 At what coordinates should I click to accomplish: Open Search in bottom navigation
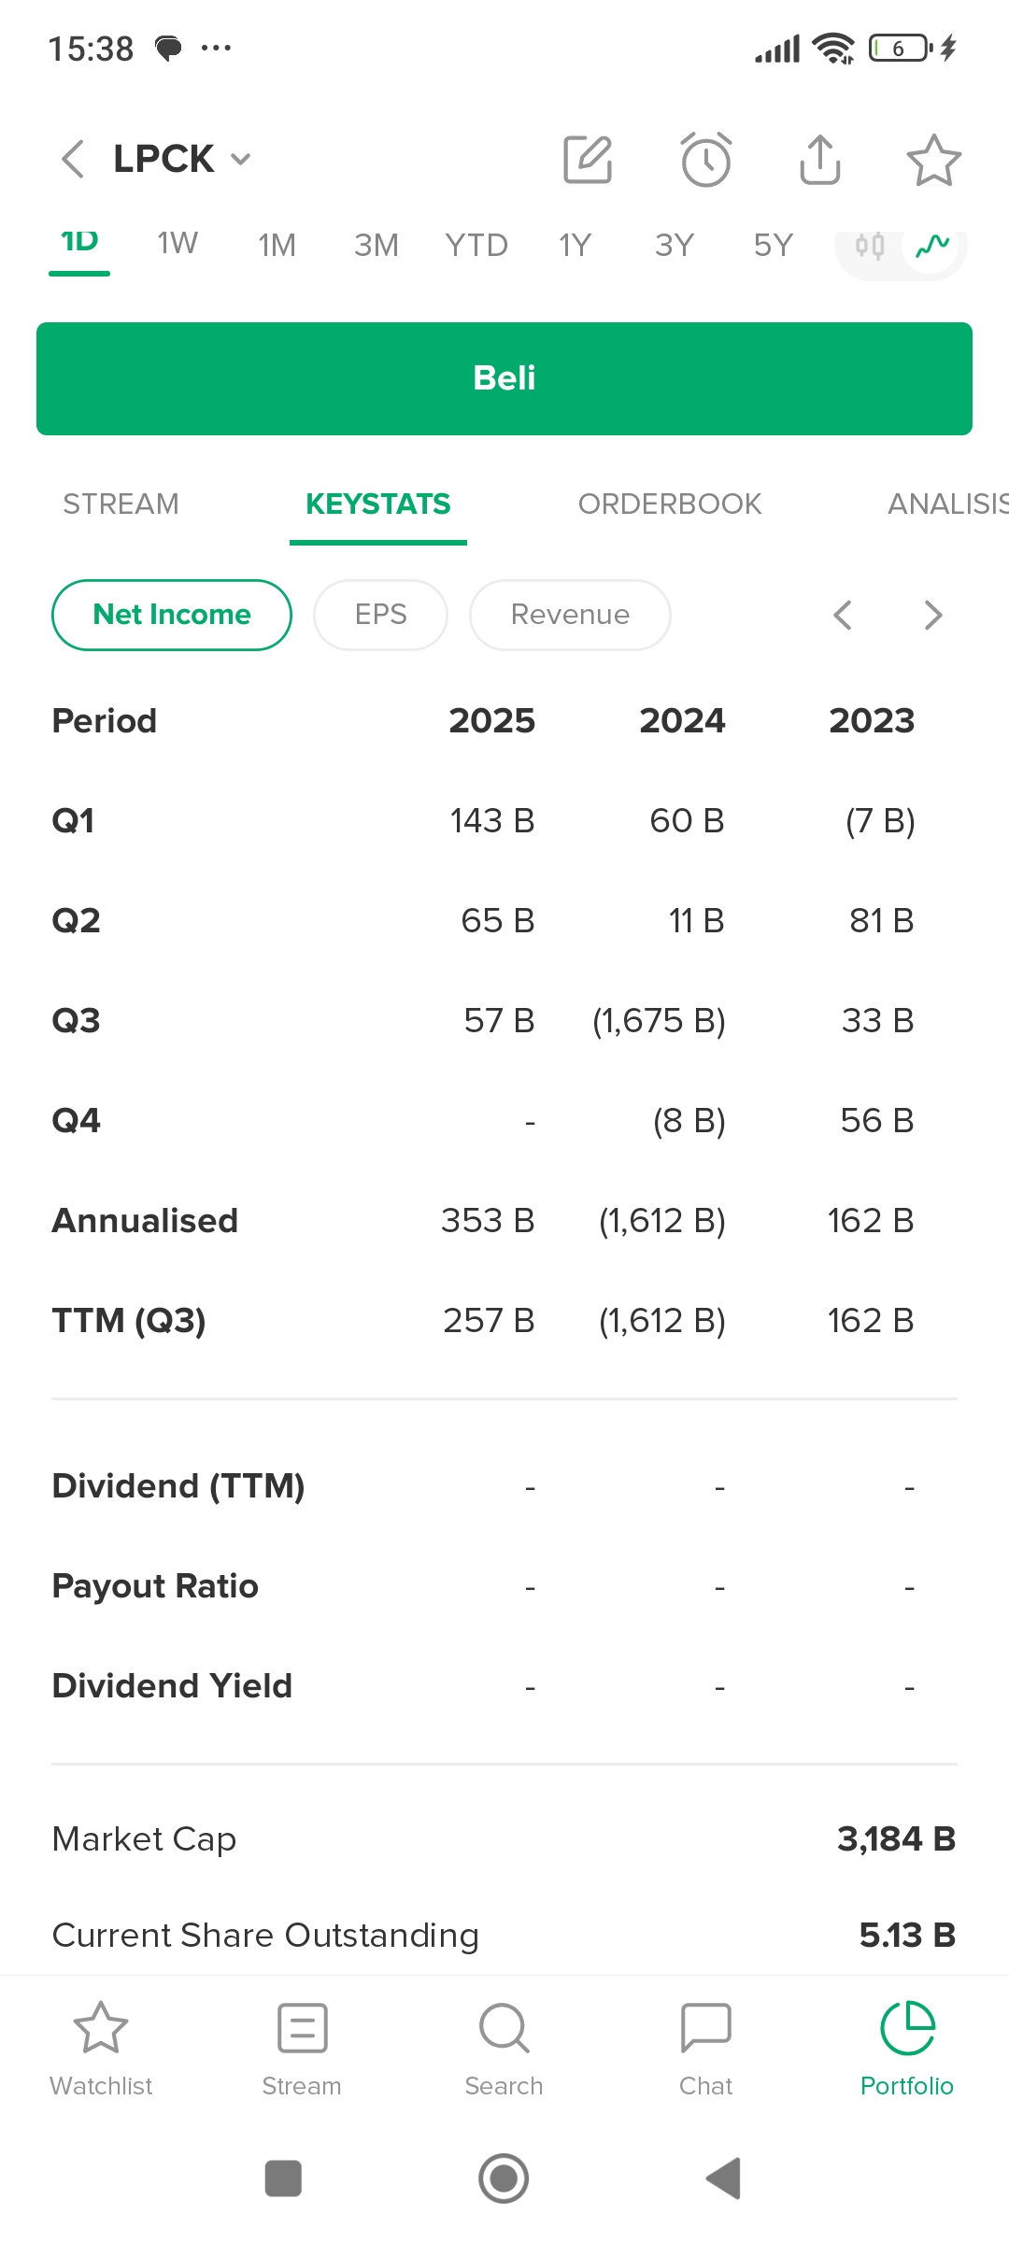point(504,2046)
